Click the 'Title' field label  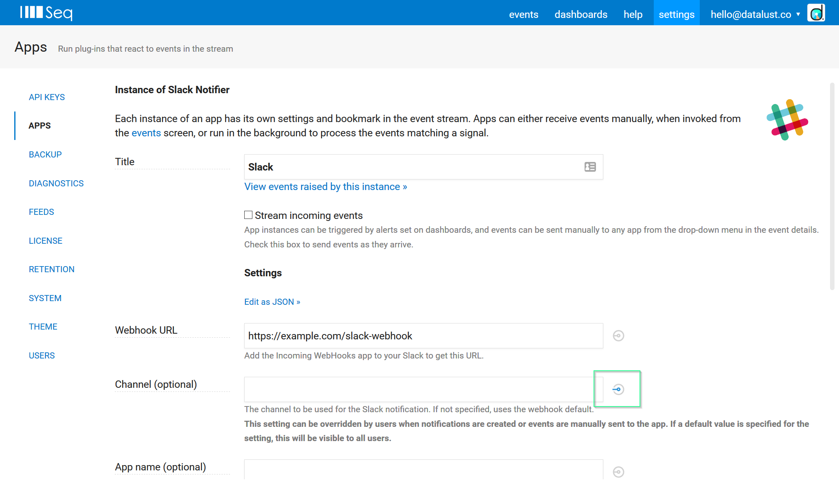point(125,162)
